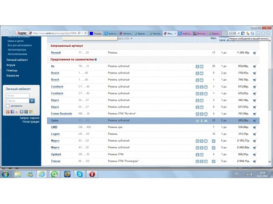Add Dayco belt 545,14р. to cart
Viewport: 273px width, 204px height.
tap(254, 100)
